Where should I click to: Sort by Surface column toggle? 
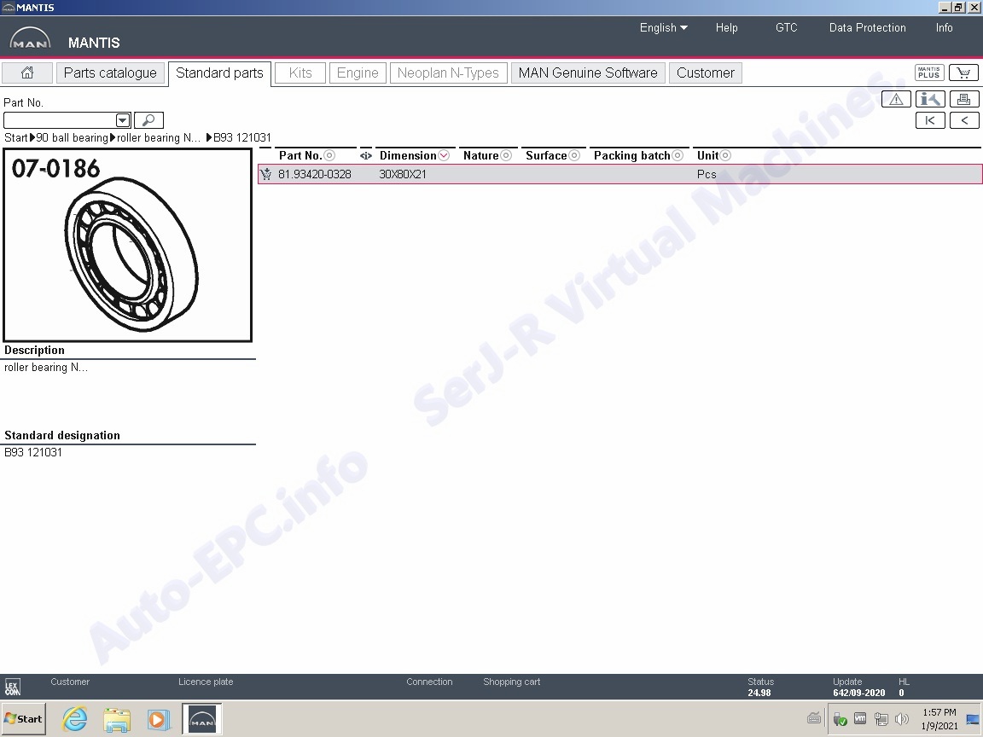point(574,155)
